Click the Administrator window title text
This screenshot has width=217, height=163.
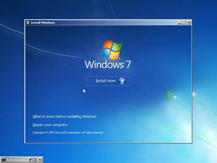(16, 160)
